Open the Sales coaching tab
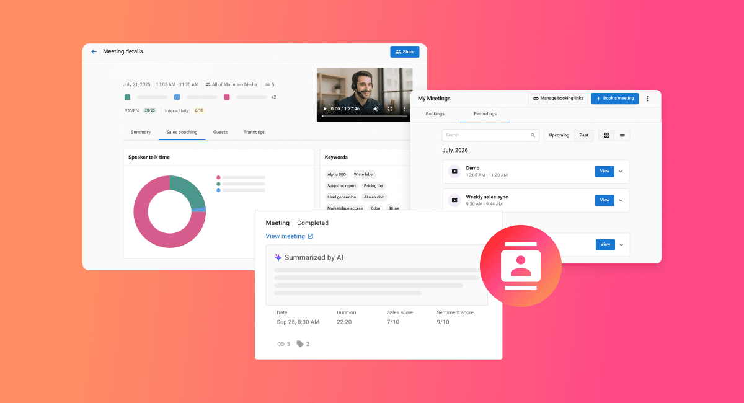This screenshot has height=403, width=744. [x=182, y=132]
